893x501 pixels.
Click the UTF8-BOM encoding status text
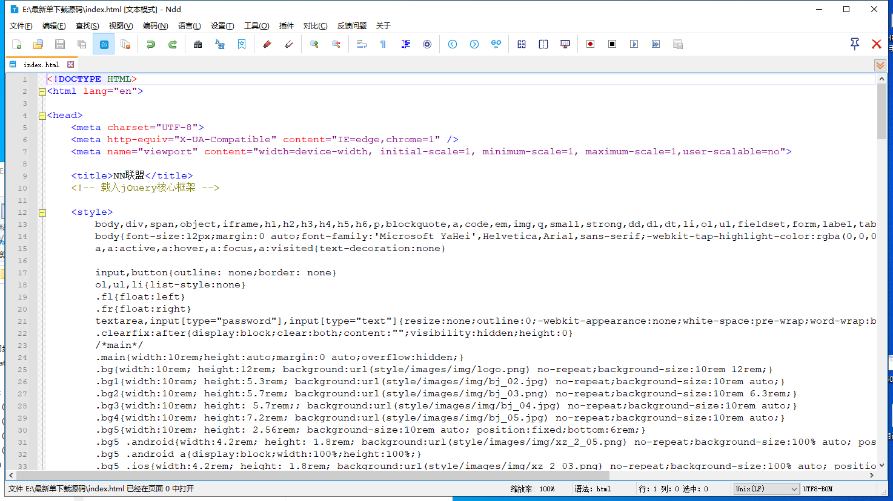[x=818, y=489]
